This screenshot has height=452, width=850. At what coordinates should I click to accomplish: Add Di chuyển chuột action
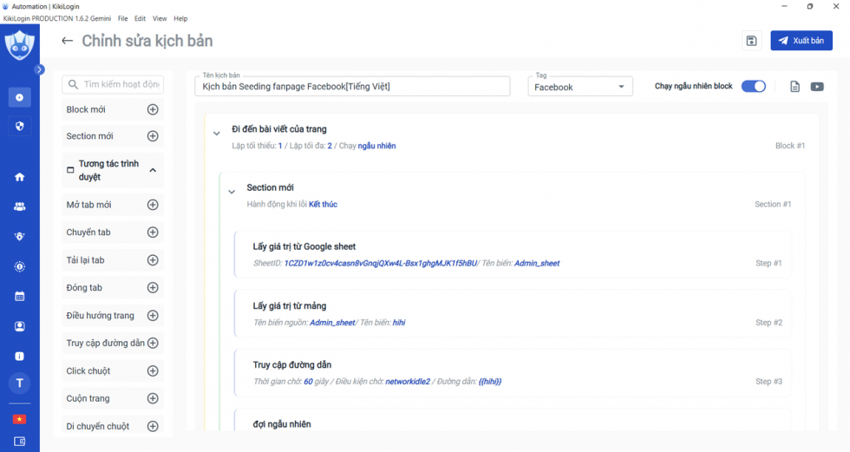point(153,427)
